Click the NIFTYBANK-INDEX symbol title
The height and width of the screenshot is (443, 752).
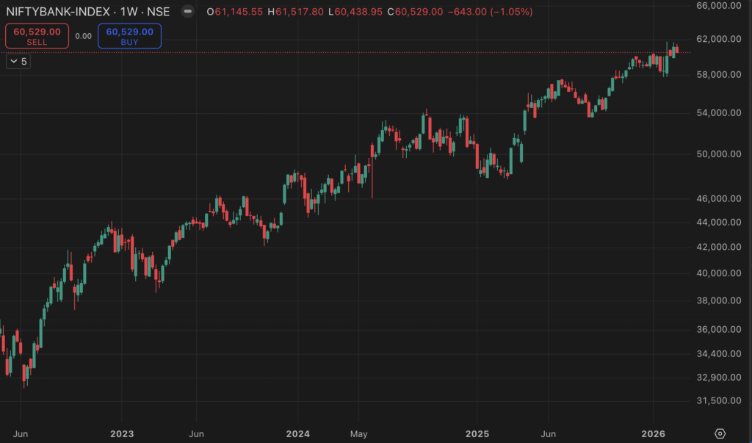[x=59, y=12]
